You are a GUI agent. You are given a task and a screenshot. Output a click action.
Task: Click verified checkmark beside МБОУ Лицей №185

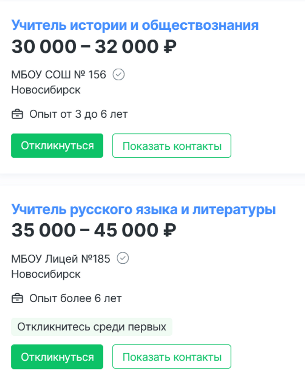123,259
